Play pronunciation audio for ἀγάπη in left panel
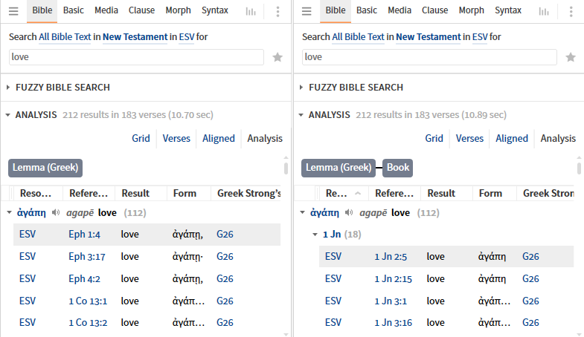Screen dimensions: 584x337 click(56, 213)
